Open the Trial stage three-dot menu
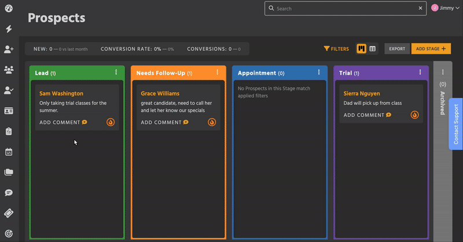463x242 pixels. tap(420, 73)
